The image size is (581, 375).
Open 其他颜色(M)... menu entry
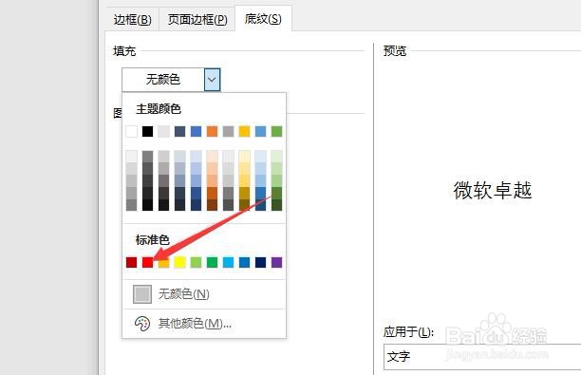204,324
